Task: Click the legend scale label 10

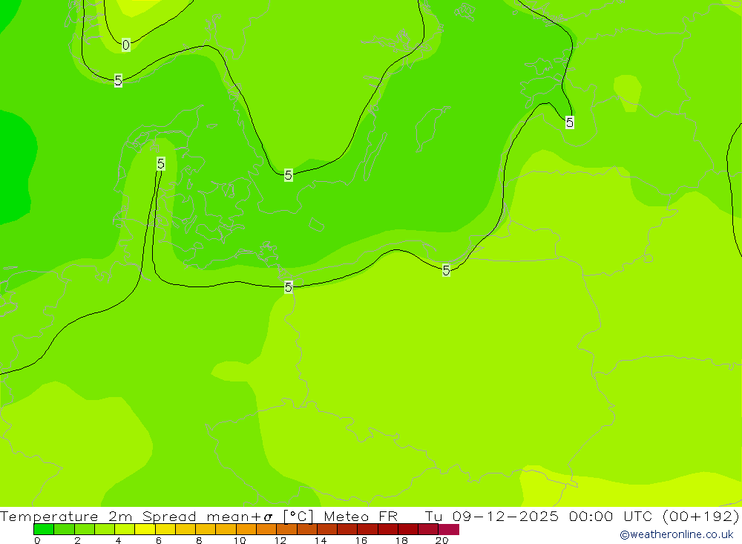Action: pos(240,540)
